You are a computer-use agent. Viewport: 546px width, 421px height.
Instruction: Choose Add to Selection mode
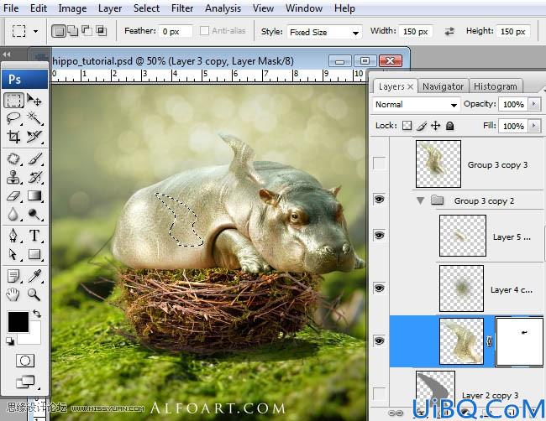click(x=73, y=31)
